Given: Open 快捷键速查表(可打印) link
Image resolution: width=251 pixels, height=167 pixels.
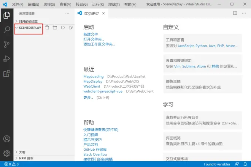Looking at the screenshot, I should tap(101, 129).
